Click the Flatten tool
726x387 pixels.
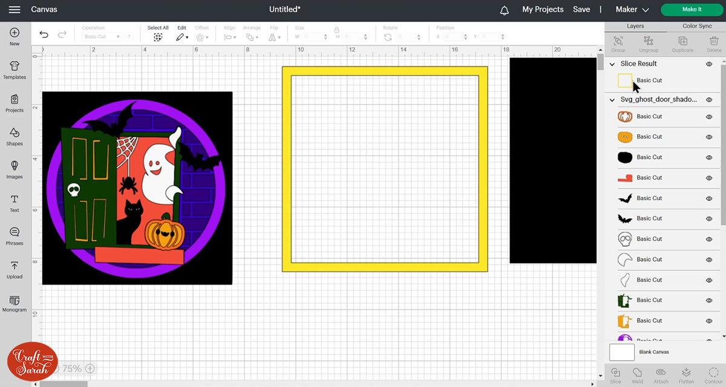[686, 375]
